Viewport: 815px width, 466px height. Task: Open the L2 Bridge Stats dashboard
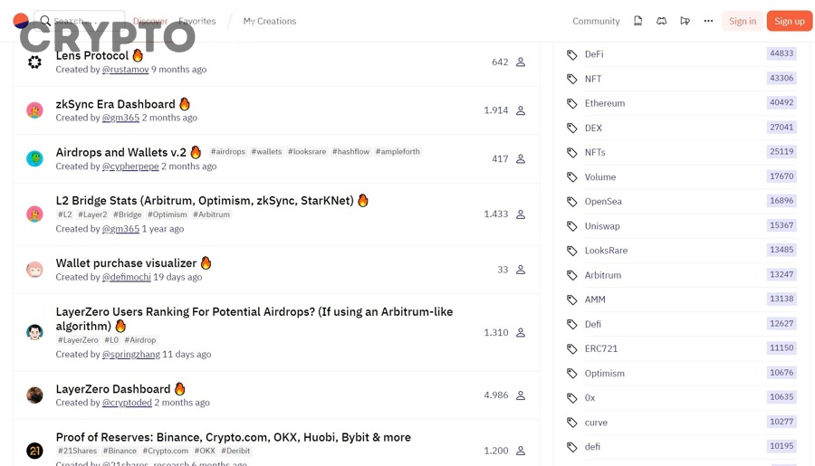[205, 201]
